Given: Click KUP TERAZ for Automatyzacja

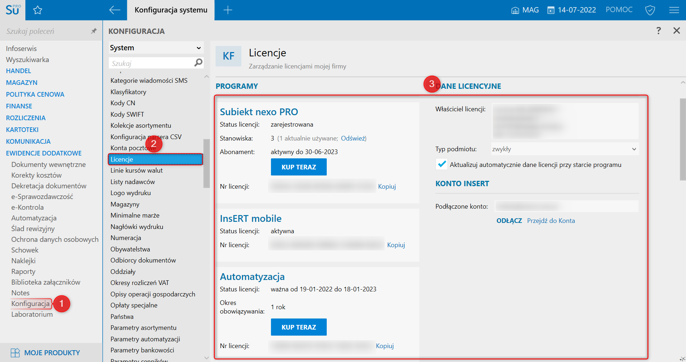Looking at the screenshot, I should [299, 327].
